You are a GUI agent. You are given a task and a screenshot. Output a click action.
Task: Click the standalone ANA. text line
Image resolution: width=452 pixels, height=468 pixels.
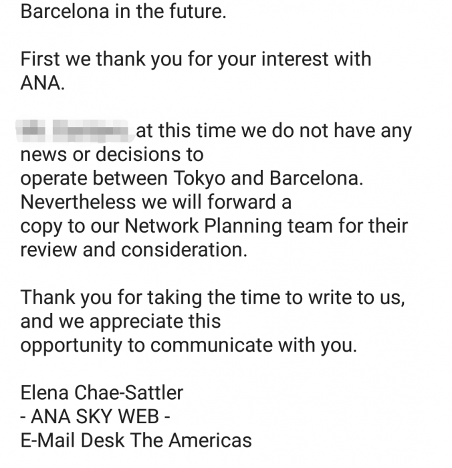[x=42, y=83]
